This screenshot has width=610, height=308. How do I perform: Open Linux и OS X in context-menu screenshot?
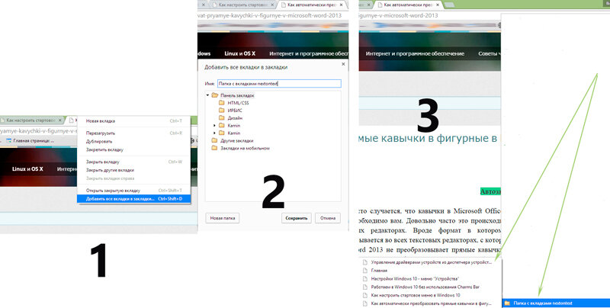point(27,168)
